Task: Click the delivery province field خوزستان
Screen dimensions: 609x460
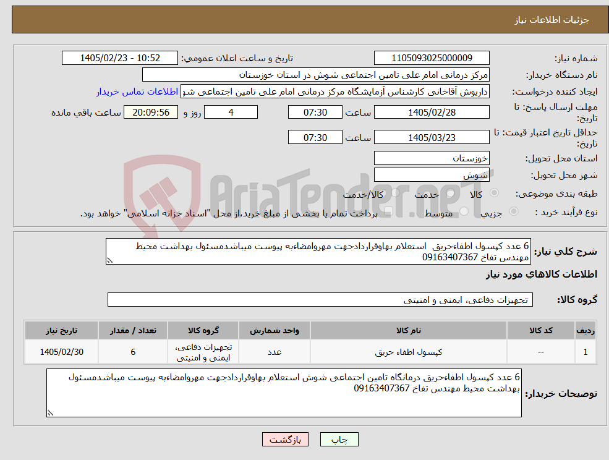Action: pyautogui.click(x=432, y=158)
